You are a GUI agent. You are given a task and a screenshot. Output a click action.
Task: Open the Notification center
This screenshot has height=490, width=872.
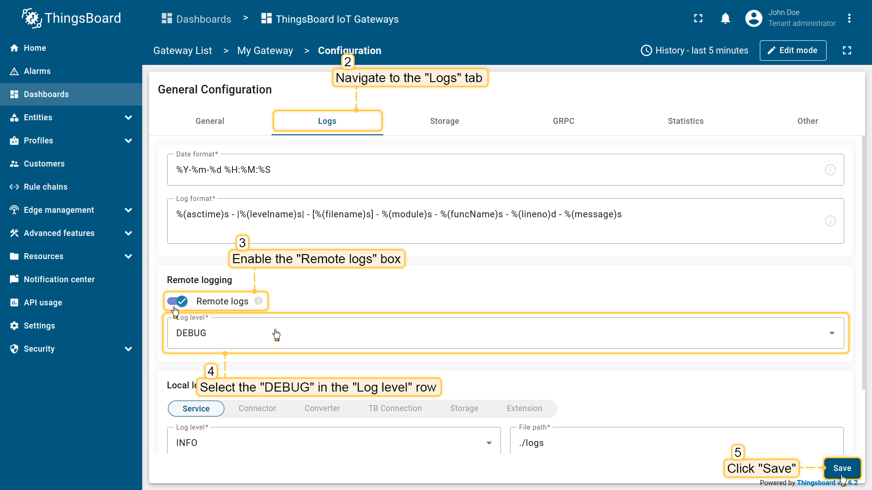(x=71, y=279)
